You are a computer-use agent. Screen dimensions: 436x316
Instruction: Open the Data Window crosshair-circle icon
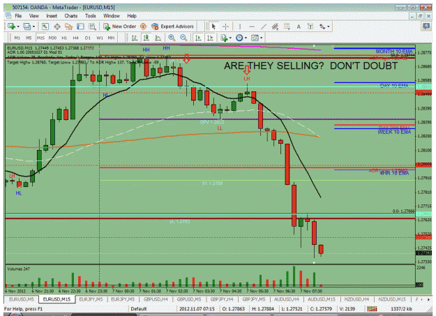(x=57, y=27)
